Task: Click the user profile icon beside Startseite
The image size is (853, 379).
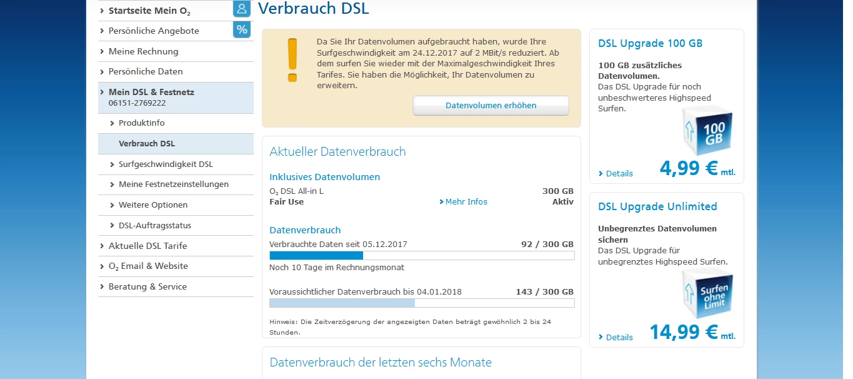Action: [x=242, y=9]
